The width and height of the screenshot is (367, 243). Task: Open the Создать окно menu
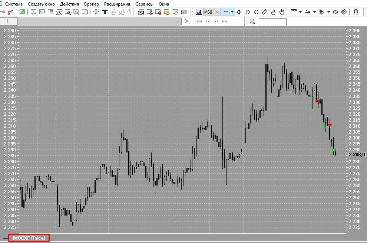41,4
